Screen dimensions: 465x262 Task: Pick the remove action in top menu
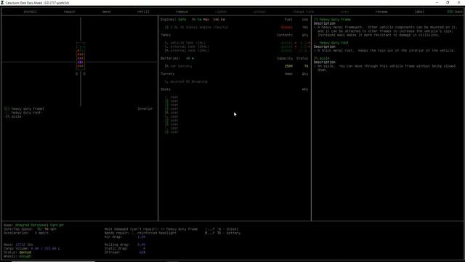(x=182, y=12)
